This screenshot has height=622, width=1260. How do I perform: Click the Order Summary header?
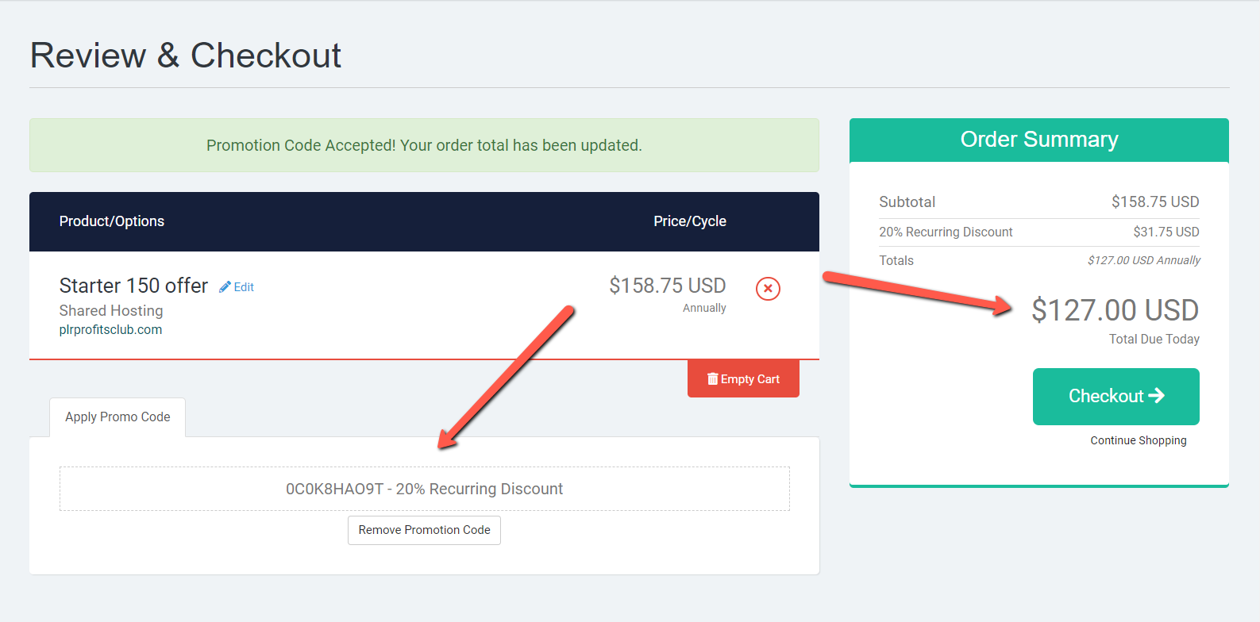(1038, 140)
